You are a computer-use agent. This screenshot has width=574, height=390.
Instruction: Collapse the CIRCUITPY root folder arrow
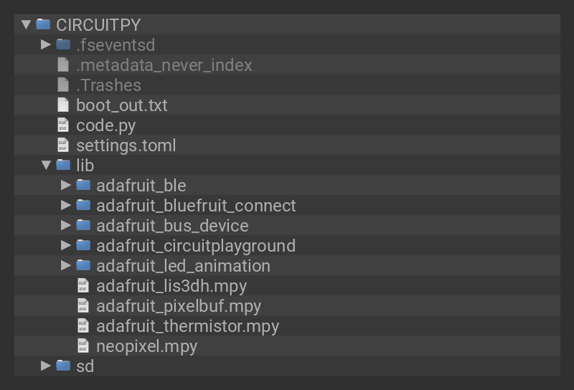(27, 24)
